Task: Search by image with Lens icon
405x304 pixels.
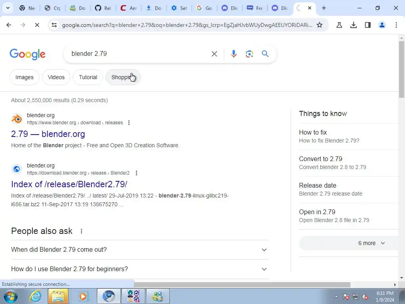Action: [249, 54]
